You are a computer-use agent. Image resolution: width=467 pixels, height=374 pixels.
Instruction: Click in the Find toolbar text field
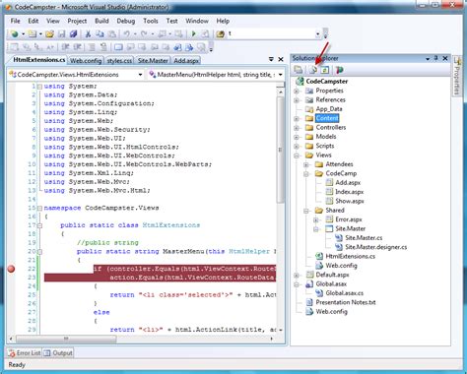click(271, 33)
